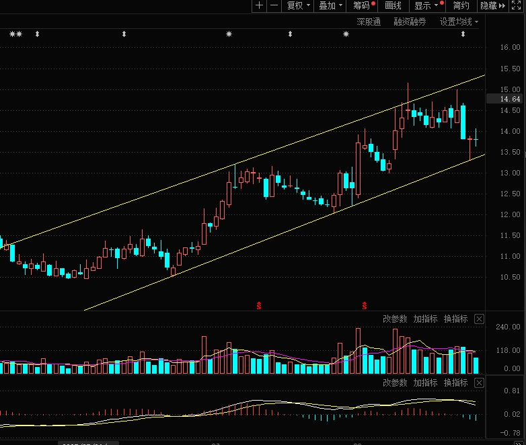526x445 pixels.
Task: Close the MACD indicator panel
Action: click(x=479, y=383)
